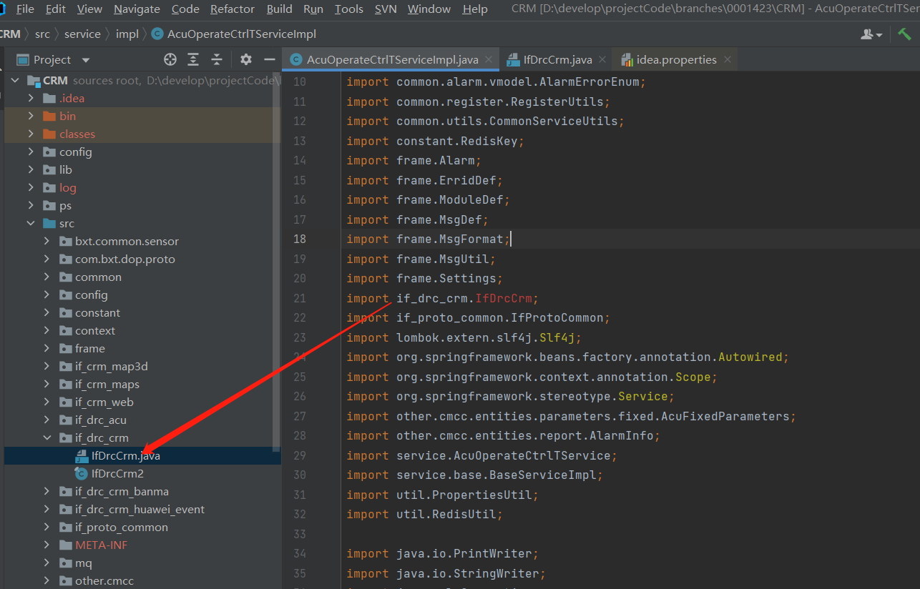Screen dimensions: 920x589
Task: Select the mq package
Action: 84,563
